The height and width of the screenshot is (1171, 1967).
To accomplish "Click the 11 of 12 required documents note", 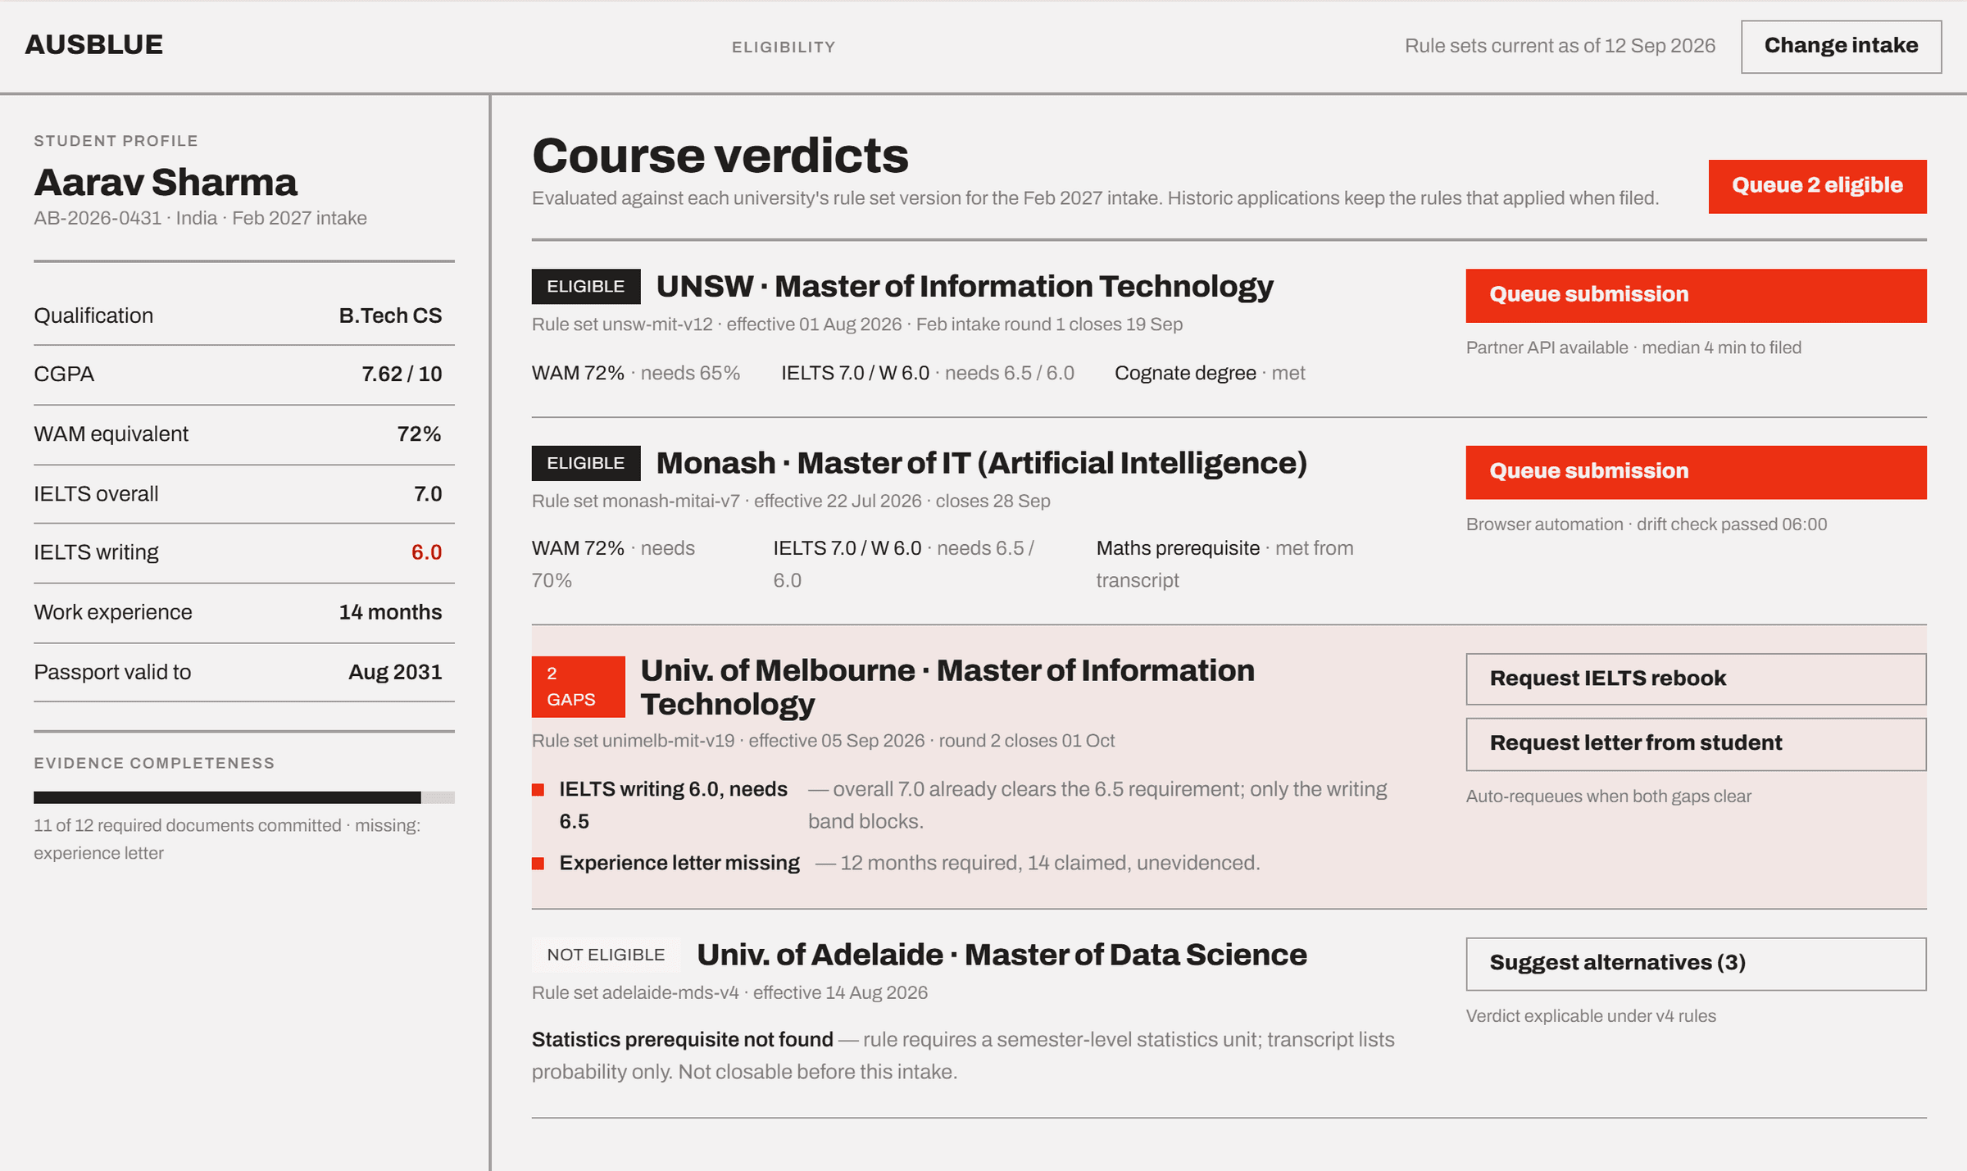I will 227,840.
